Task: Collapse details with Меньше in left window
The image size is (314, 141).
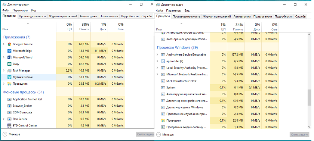Action: click(x=12, y=134)
